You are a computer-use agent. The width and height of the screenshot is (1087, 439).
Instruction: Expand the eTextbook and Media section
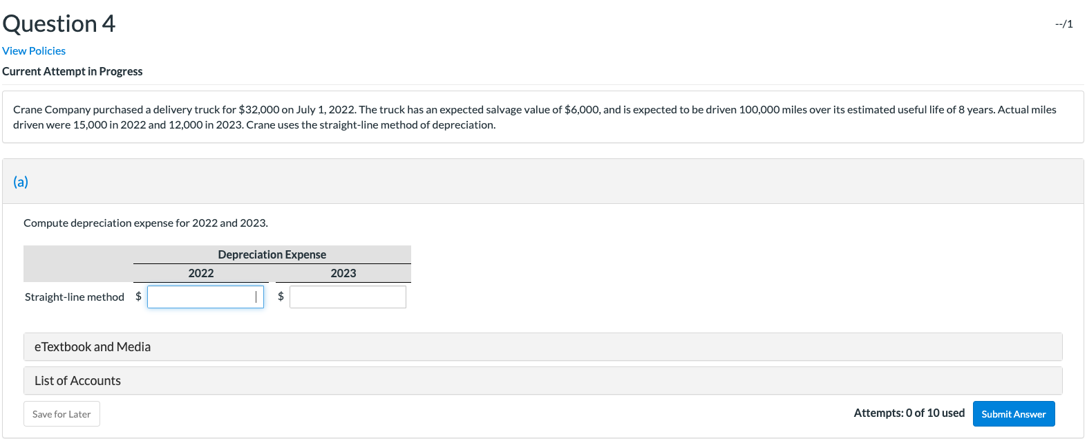[92, 346]
